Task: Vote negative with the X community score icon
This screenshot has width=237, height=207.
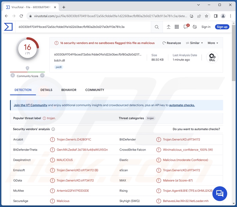Action: tap(13, 75)
